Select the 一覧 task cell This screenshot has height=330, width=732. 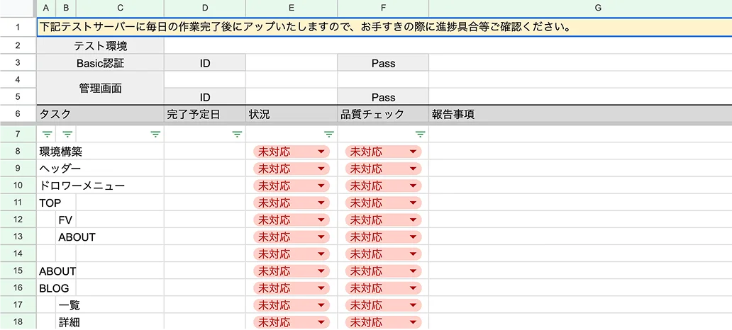click(x=110, y=305)
